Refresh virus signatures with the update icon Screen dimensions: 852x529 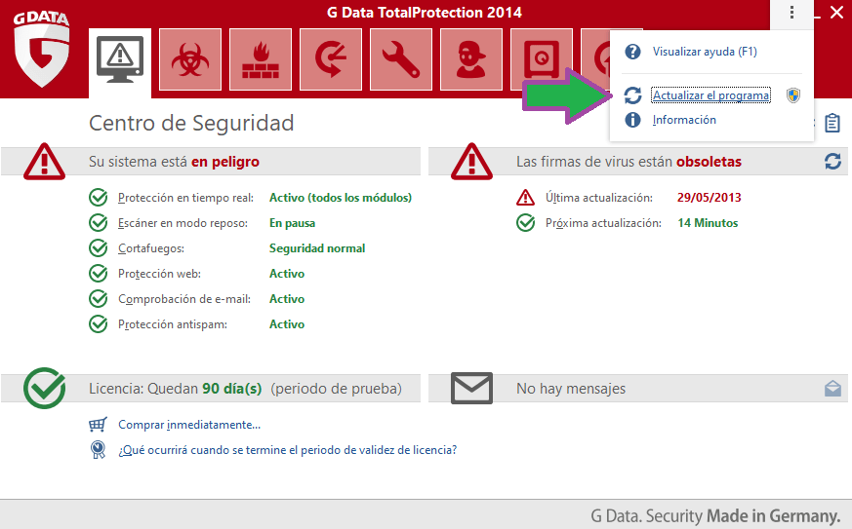click(832, 161)
